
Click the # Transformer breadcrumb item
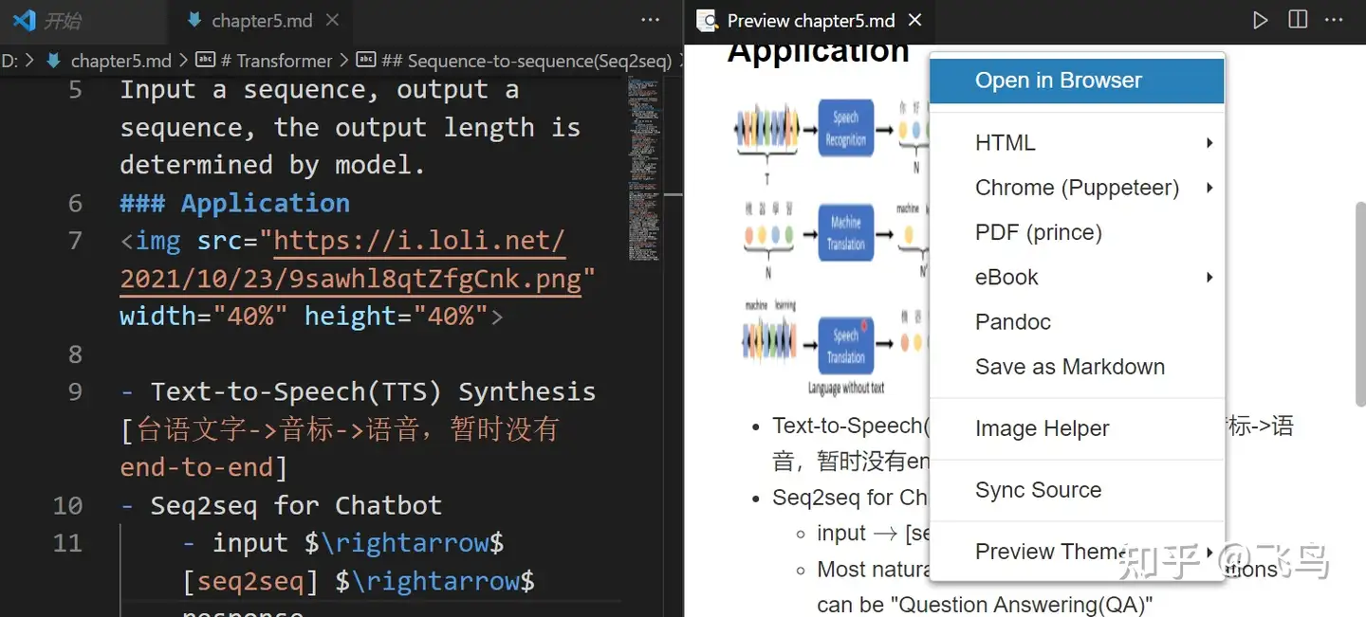275,61
